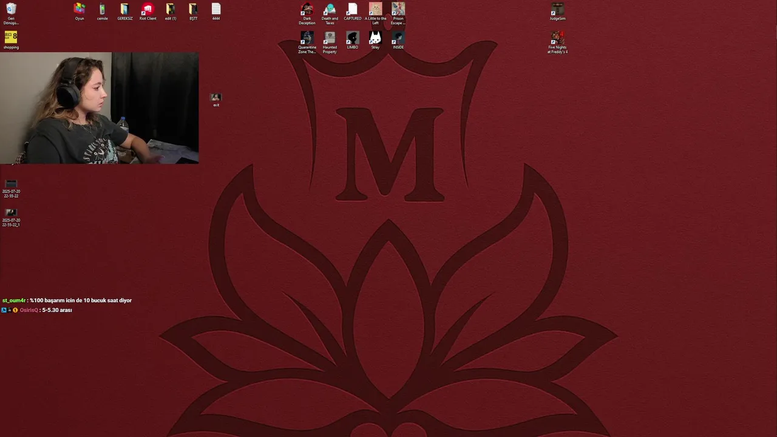777x437 pixels.
Task: Launch Five Nights at Freddy's 4 shortcut
Action: coord(557,42)
